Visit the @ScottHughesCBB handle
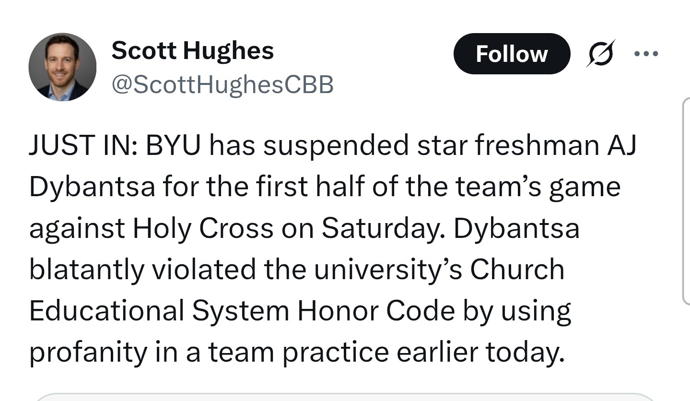This screenshot has height=401, width=690. (222, 85)
